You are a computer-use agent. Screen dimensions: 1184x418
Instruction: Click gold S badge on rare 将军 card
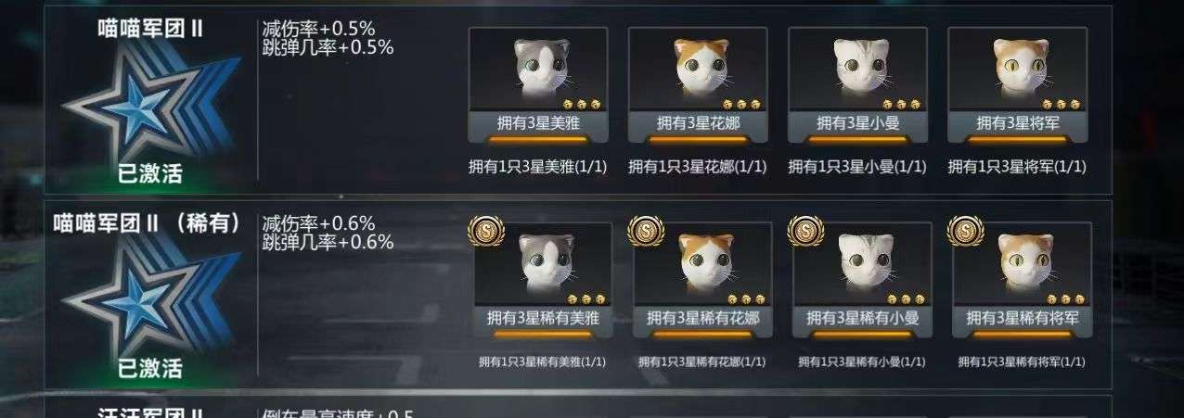(965, 231)
